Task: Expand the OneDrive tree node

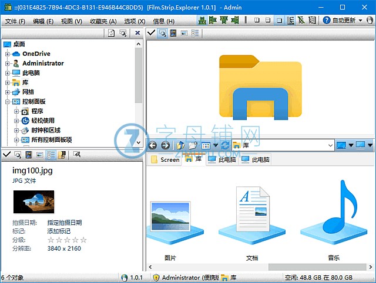Action: coord(8,54)
